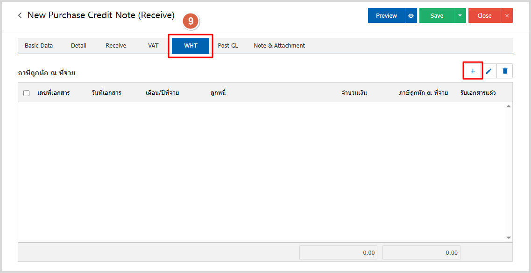Click the pencil edit icon

[489, 71]
